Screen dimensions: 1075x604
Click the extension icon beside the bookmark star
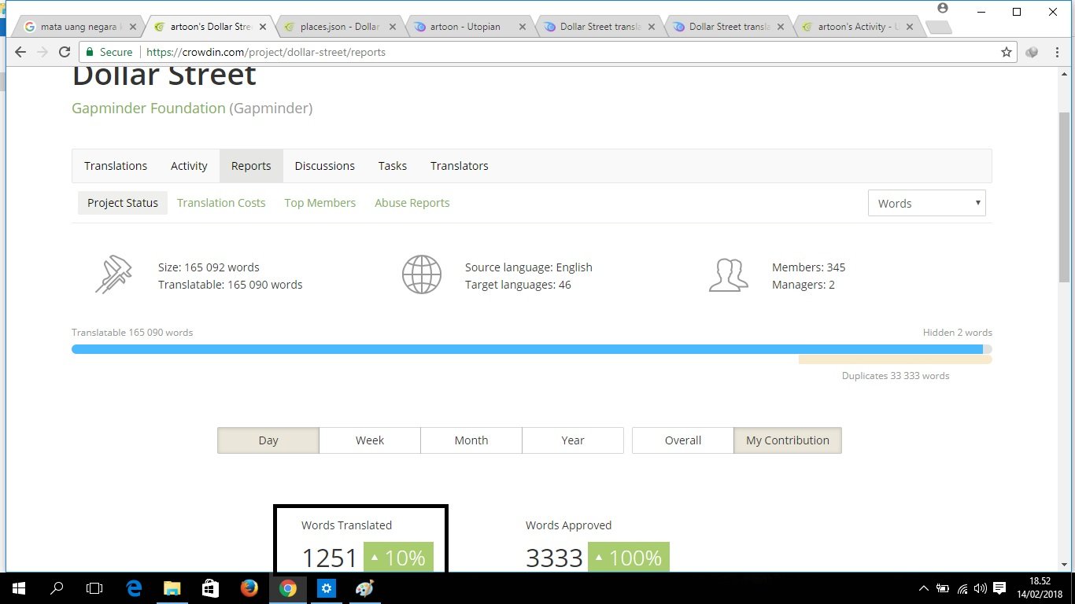point(1032,52)
